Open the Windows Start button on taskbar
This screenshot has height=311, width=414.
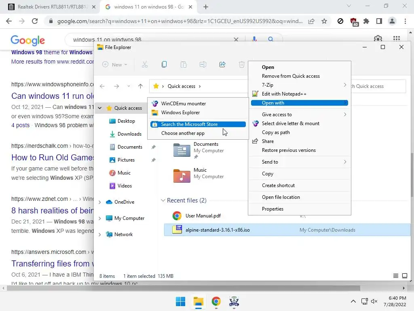[180, 301]
